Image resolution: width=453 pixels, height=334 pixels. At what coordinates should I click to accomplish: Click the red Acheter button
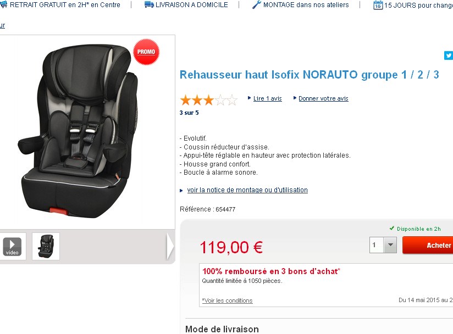(428, 245)
